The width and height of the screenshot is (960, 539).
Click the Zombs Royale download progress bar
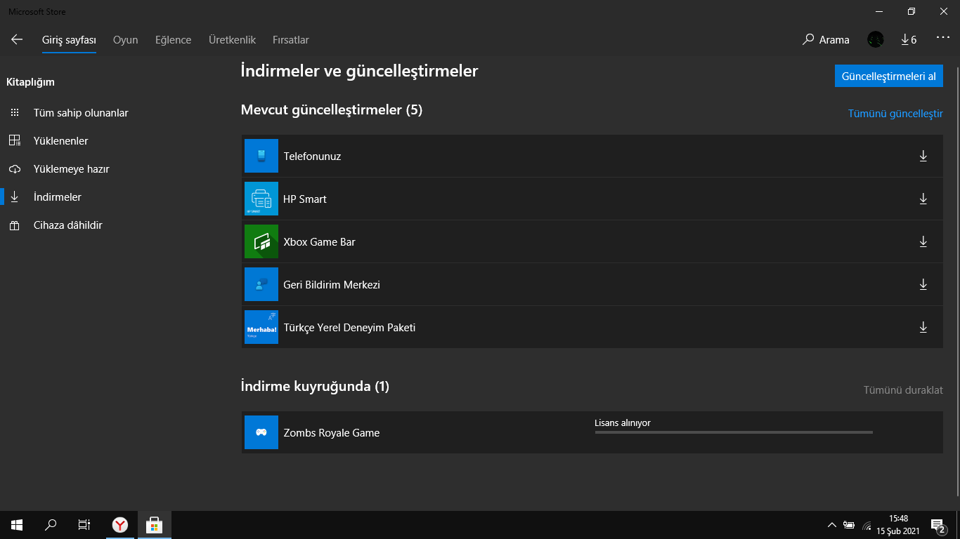733,432
